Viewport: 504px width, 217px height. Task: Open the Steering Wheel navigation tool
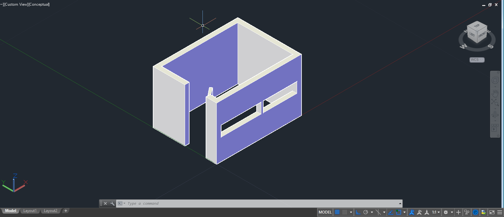(x=495, y=81)
